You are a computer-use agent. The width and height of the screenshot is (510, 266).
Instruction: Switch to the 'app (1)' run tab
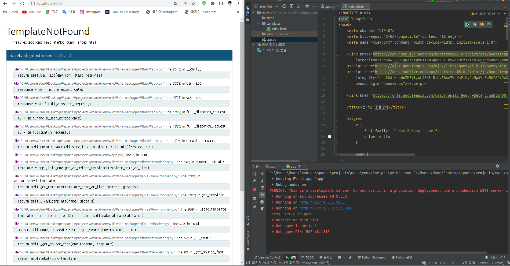tap(294, 166)
